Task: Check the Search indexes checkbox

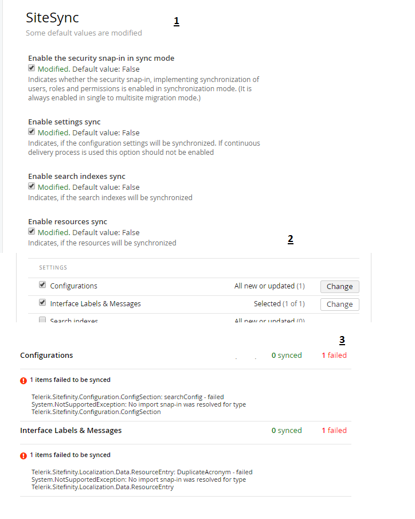Action: [x=42, y=319]
